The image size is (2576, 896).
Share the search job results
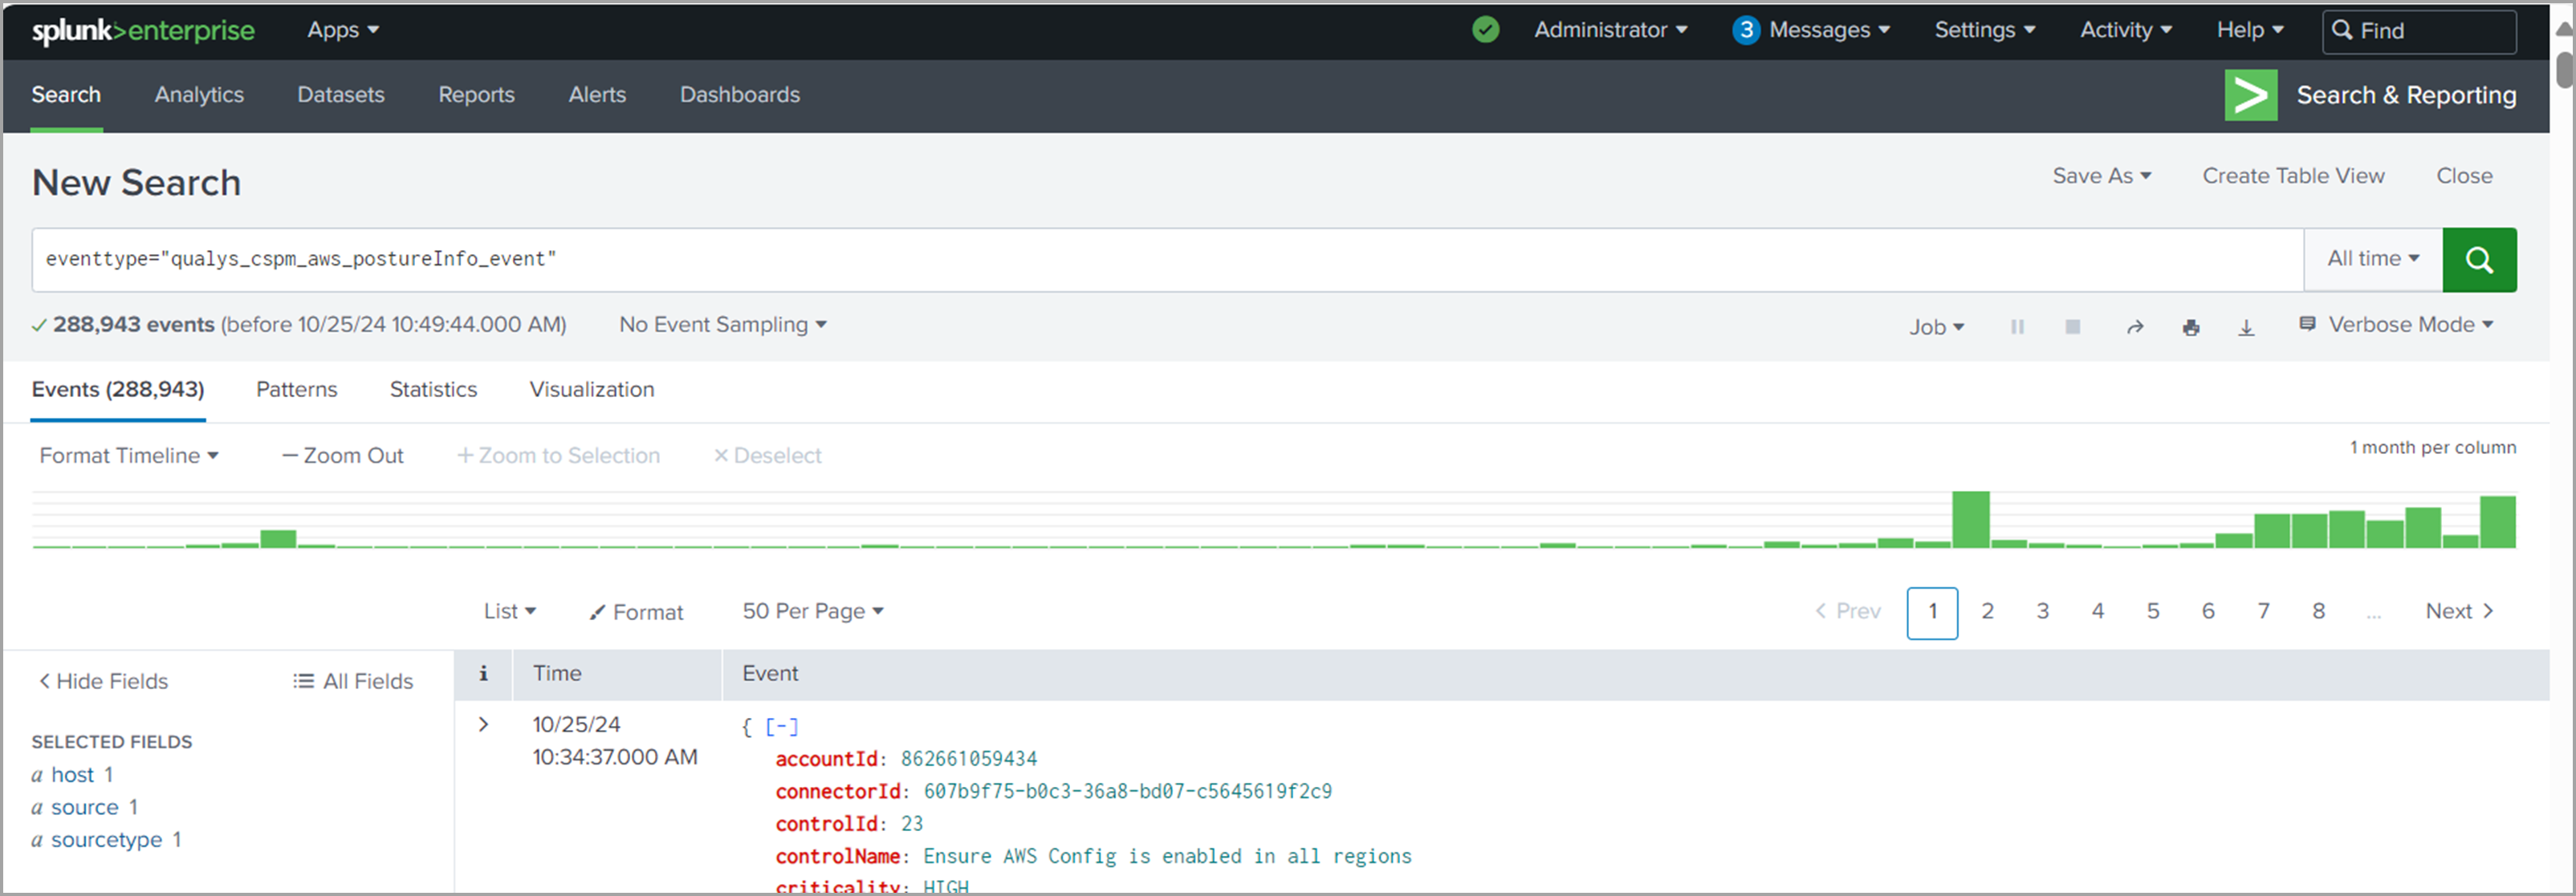tap(2135, 326)
